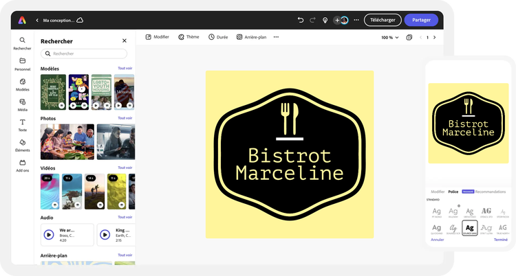Focus the Rechercher search field
The image size is (516, 276).
(84, 54)
